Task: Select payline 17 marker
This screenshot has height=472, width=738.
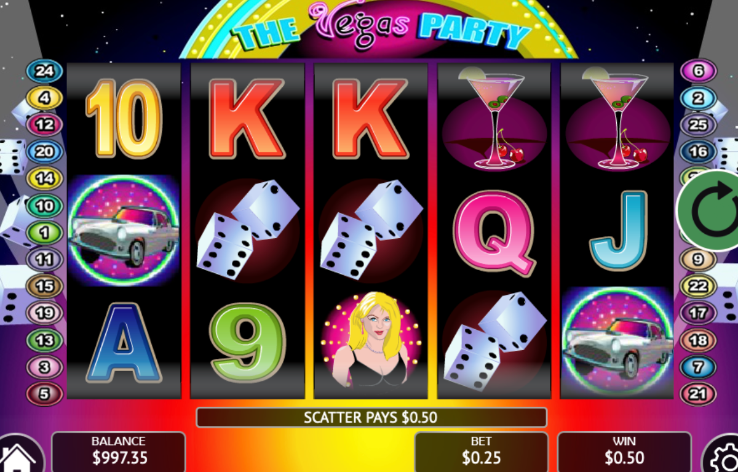Action: [x=698, y=313]
